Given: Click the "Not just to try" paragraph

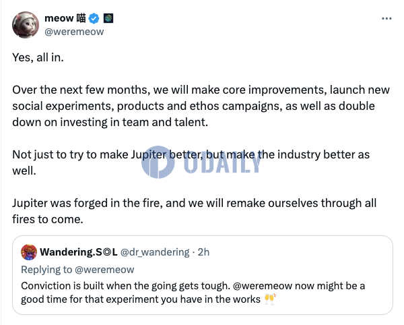Looking at the screenshot, I should (x=191, y=162).
